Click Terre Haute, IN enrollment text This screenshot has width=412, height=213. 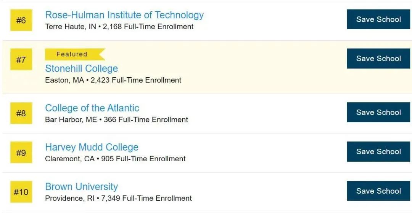(x=119, y=27)
